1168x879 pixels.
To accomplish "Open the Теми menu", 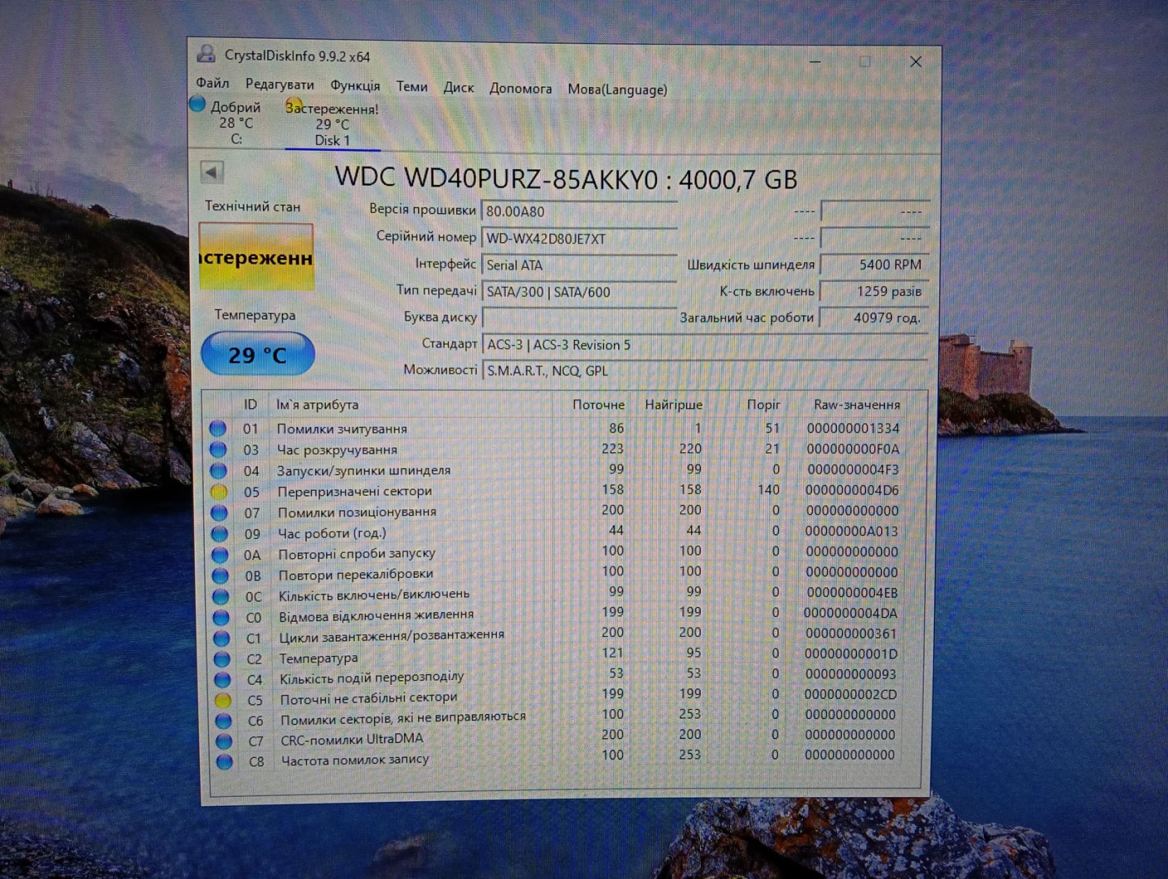I will tap(412, 86).
